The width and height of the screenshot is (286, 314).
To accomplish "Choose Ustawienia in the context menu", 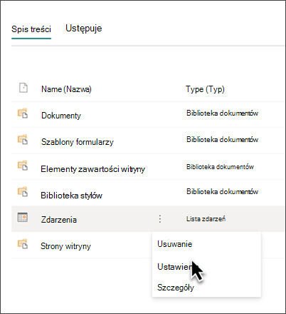I will pyautogui.click(x=174, y=267).
